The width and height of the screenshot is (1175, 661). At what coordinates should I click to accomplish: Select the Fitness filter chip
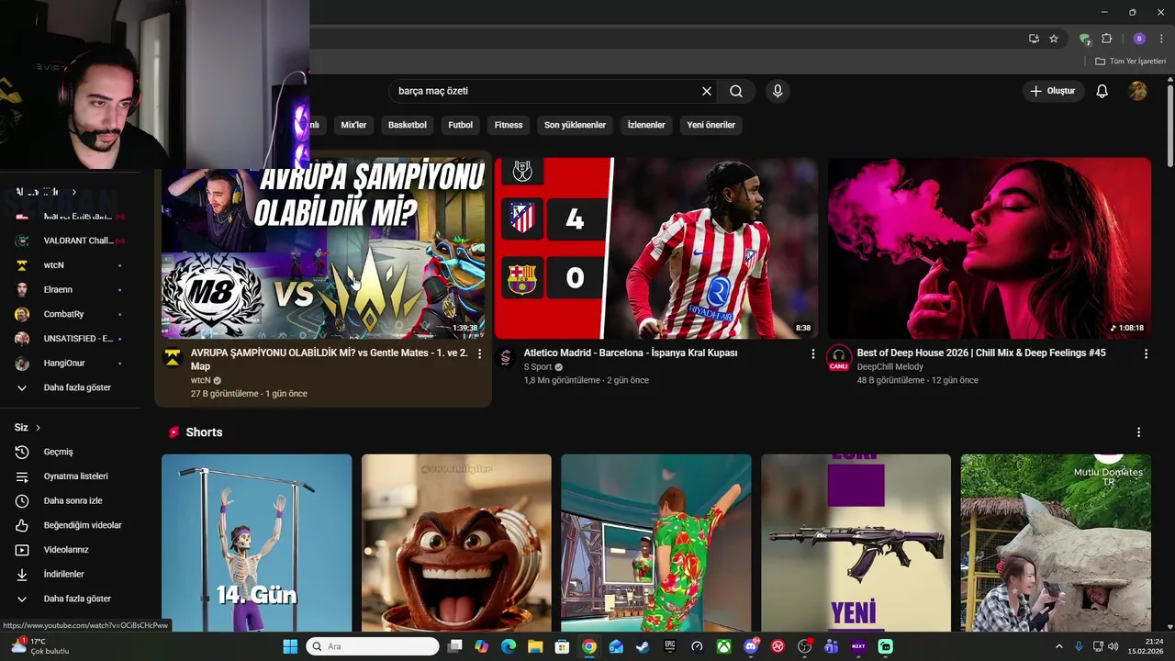(x=509, y=125)
